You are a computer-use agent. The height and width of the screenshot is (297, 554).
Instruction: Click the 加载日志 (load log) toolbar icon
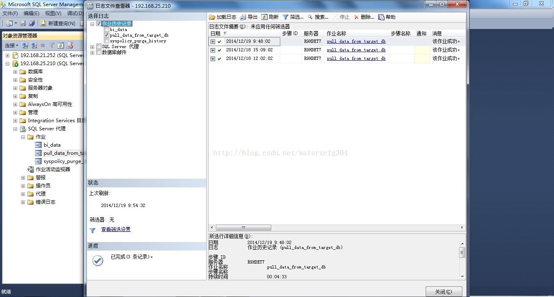tap(212, 17)
